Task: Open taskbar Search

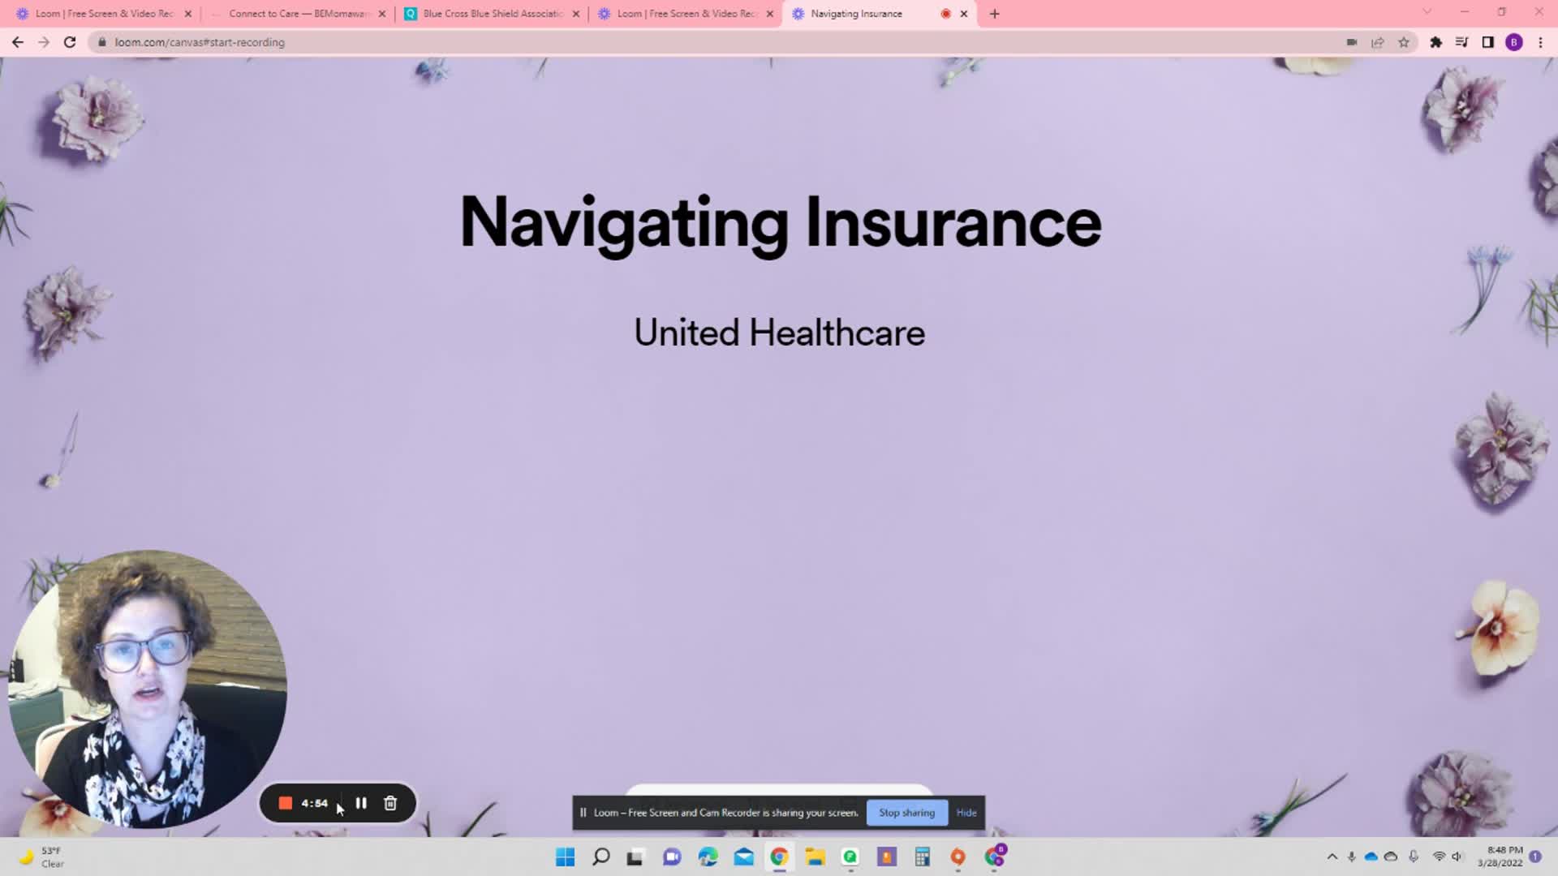Action: coord(601,857)
